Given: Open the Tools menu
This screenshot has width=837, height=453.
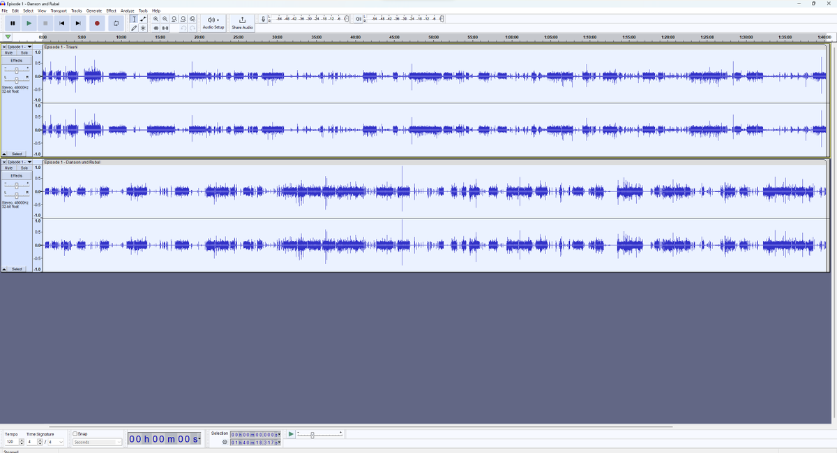Looking at the screenshot, I should pyautogui.click(x=143, y=10).
